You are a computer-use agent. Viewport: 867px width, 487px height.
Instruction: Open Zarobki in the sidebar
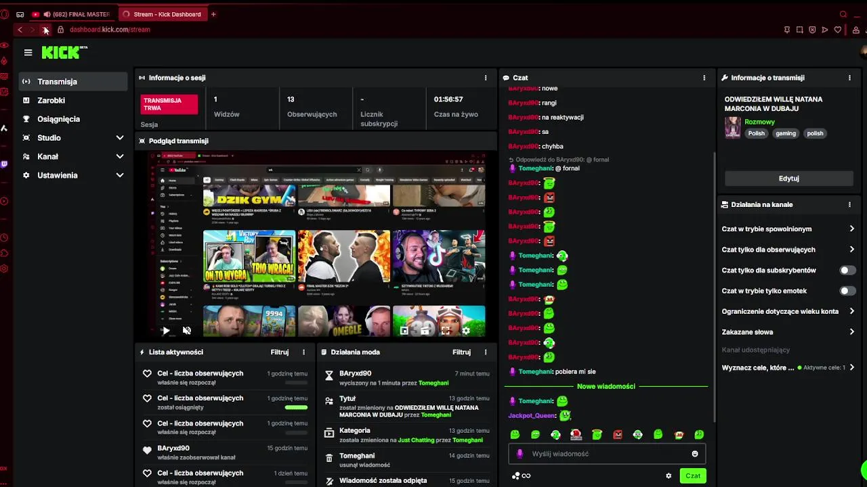73,100
